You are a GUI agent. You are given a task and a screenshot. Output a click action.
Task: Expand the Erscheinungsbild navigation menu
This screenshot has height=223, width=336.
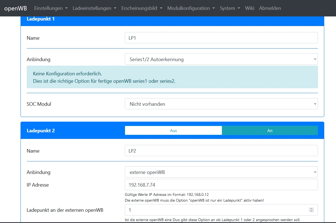coord(142,8)
